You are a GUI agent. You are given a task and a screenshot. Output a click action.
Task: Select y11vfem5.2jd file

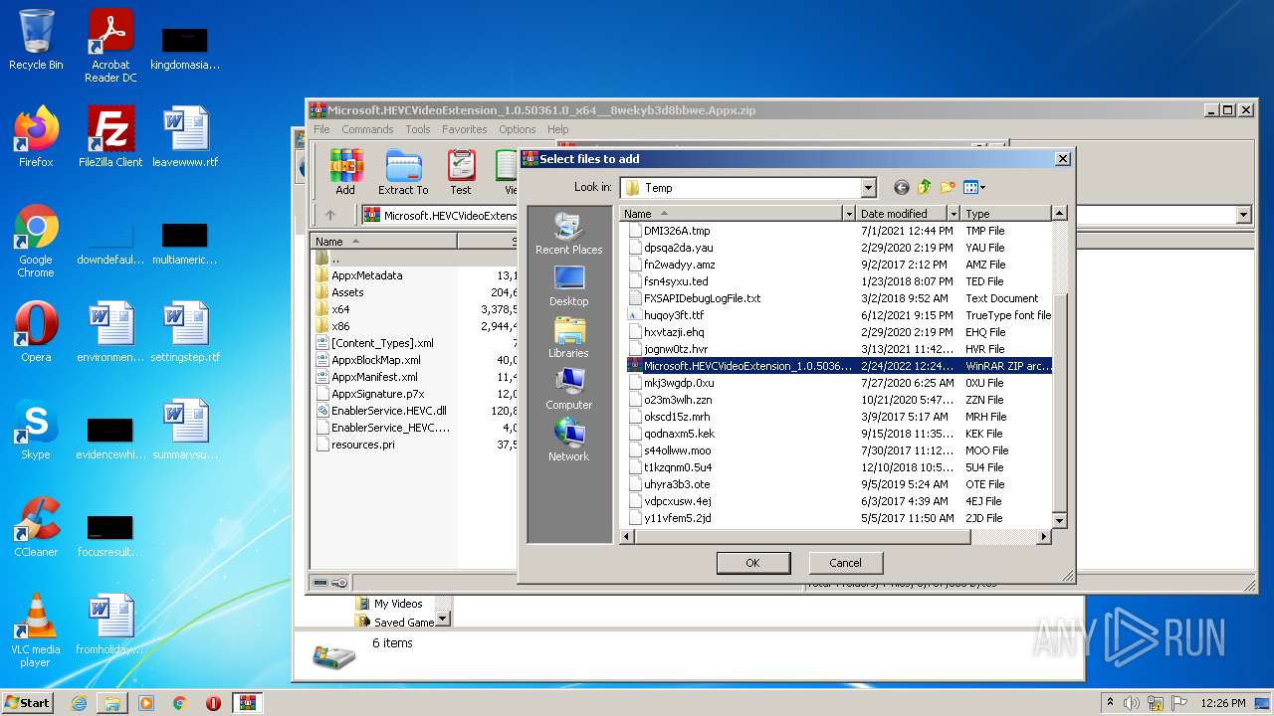(x=677, y=518)
